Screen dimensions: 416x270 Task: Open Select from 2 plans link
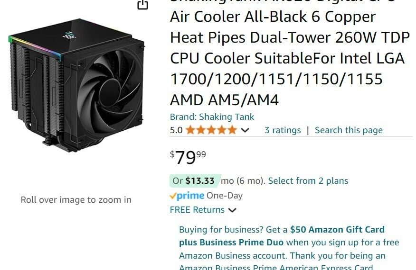pos(308,181)
